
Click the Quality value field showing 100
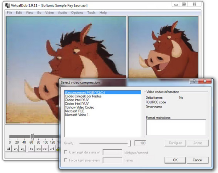click(x=140, y=143)
